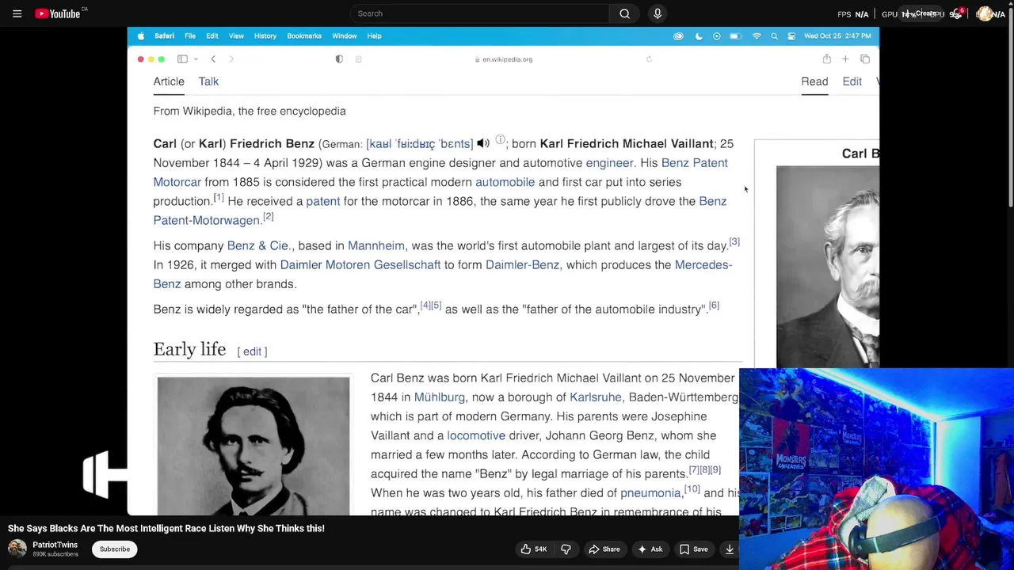Open a new Safari tab with plus
The width and height of the screenshot is (1014, 570).
pyautogui.click(x=845, y=59)
